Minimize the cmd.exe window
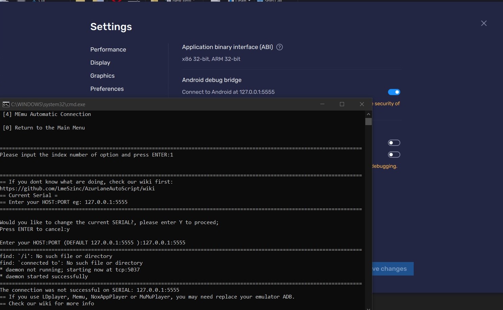Screen dimensions: 503x310 pos(322,104)
